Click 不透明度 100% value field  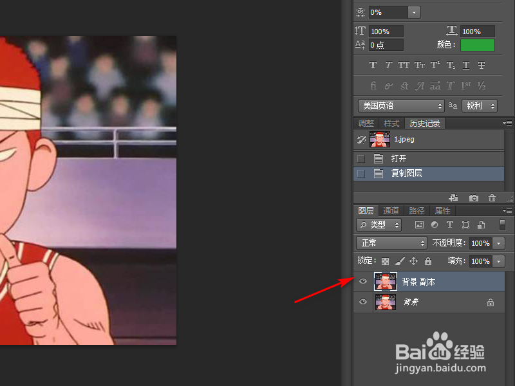point(481,243)
